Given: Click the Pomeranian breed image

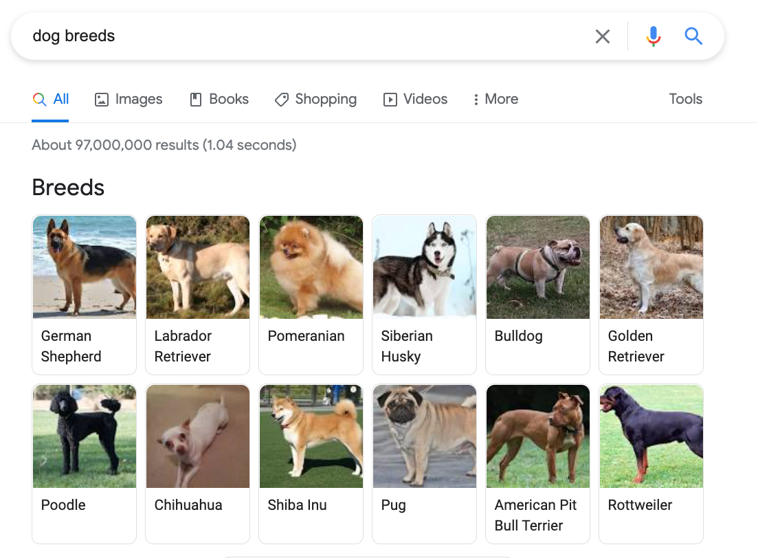Looking at the screenshot, I should point(311,267).
